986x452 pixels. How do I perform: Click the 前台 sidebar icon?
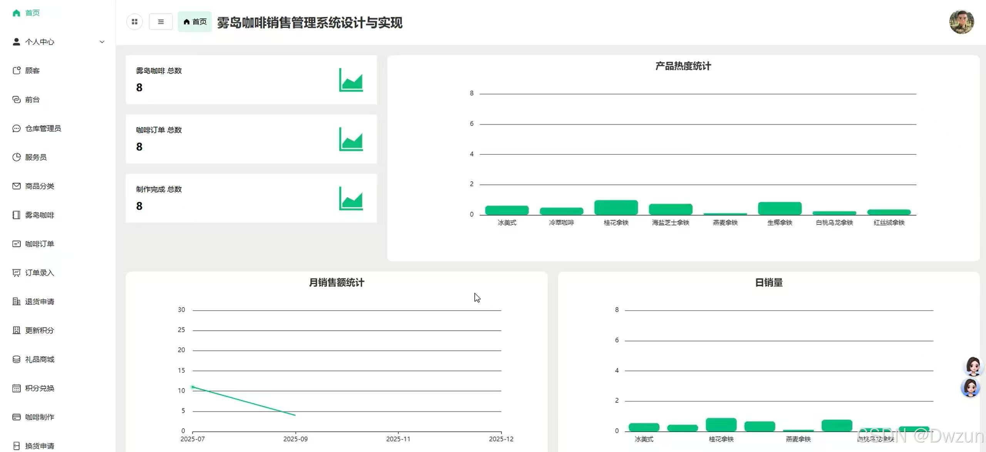tap(16, 100)
